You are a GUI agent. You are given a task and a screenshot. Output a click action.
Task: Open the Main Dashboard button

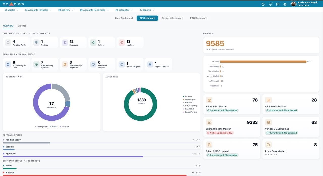[124, 18]
